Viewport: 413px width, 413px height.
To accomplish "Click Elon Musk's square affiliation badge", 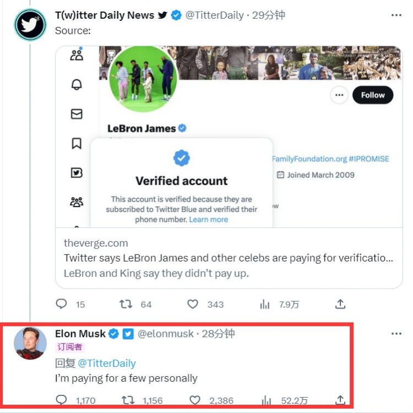I will pyautogui.click(x=128, y=334).
